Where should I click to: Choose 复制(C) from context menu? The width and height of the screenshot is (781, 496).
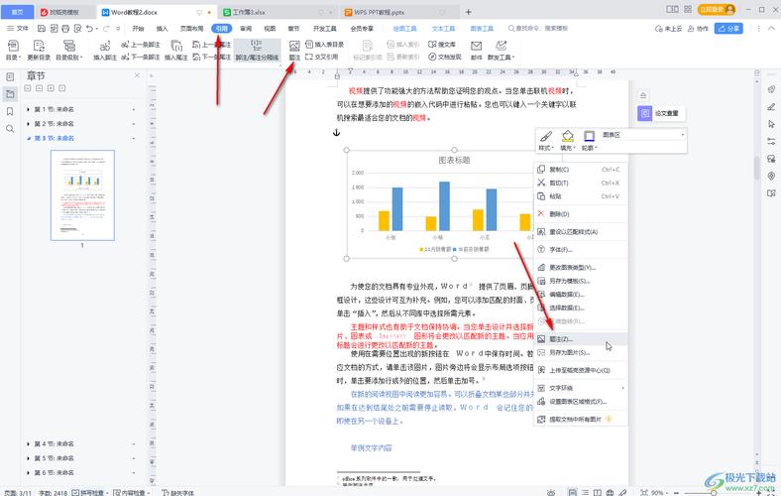[x=580, y=170]
